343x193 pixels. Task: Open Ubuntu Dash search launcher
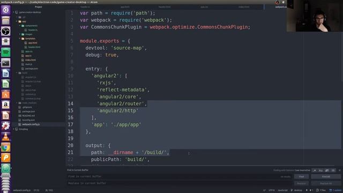pyautogui.click(x=6, y=10)
